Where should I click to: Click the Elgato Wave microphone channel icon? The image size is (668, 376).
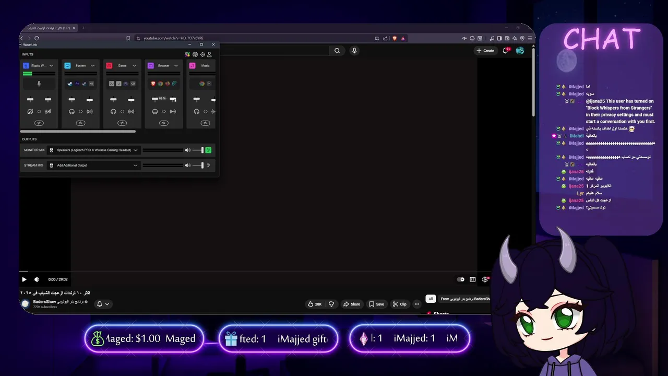tap(26, 65)
